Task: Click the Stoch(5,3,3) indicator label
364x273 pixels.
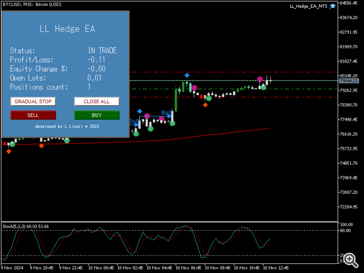Action: click(x=26, y=226)
